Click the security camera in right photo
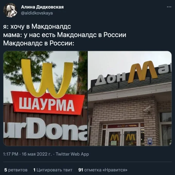The height and width of the screenshot is (175, 175). (x=147, y=109)
